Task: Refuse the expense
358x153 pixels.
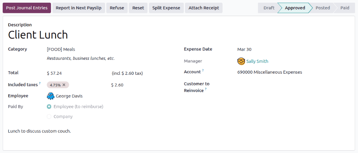Action: (117, 8)
